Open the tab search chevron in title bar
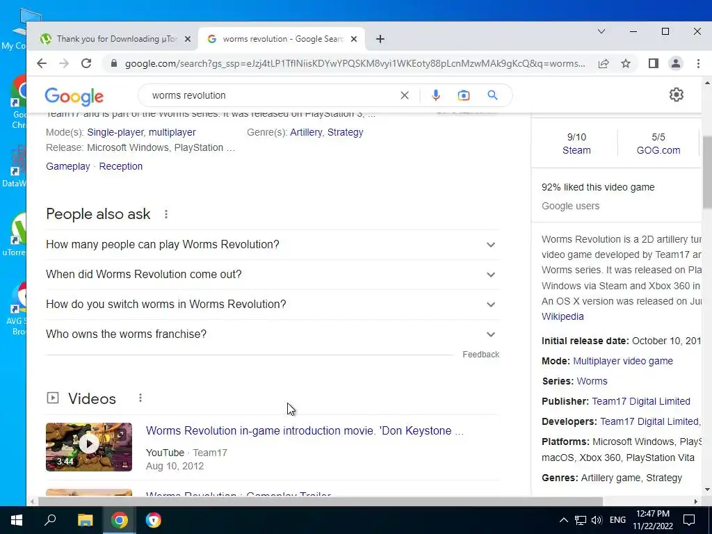The image size is (712, 534). (601, 31)
